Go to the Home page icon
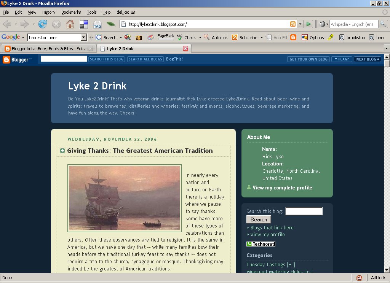The height and width of the screenshot is (283, 390). (x=70, y=24)
